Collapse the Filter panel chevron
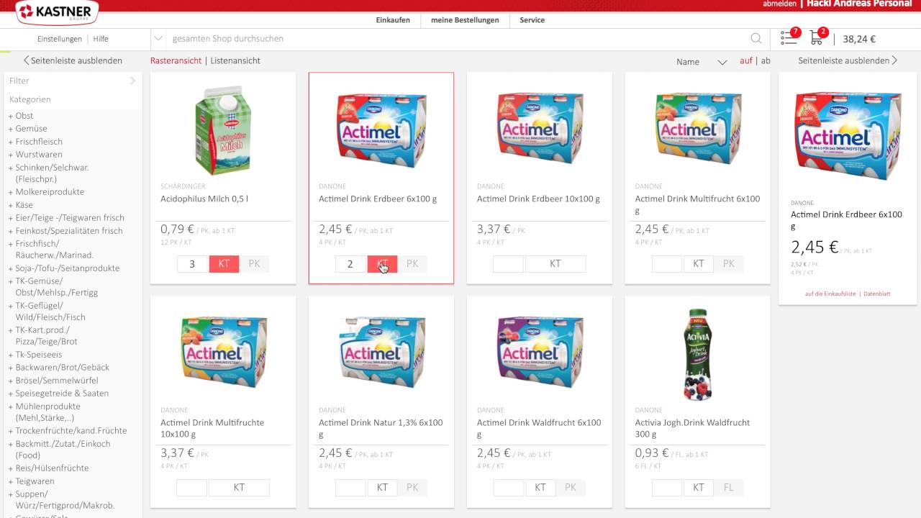The width and height of the screenshot is (921, 518). coord(132,81)
